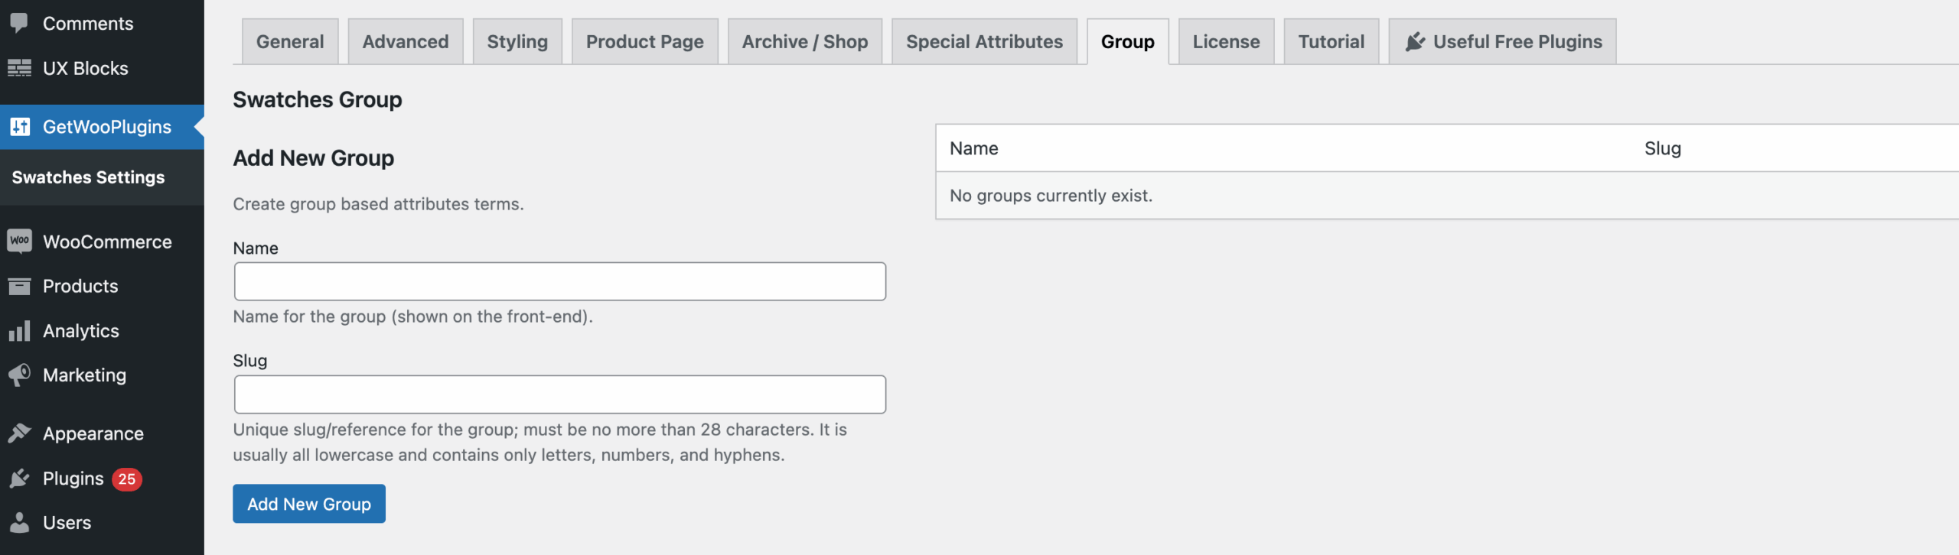This screenshot has width=1959, height=555.
Task: Click the 'No groups currently exist.' row
Action: (1446, 196)
